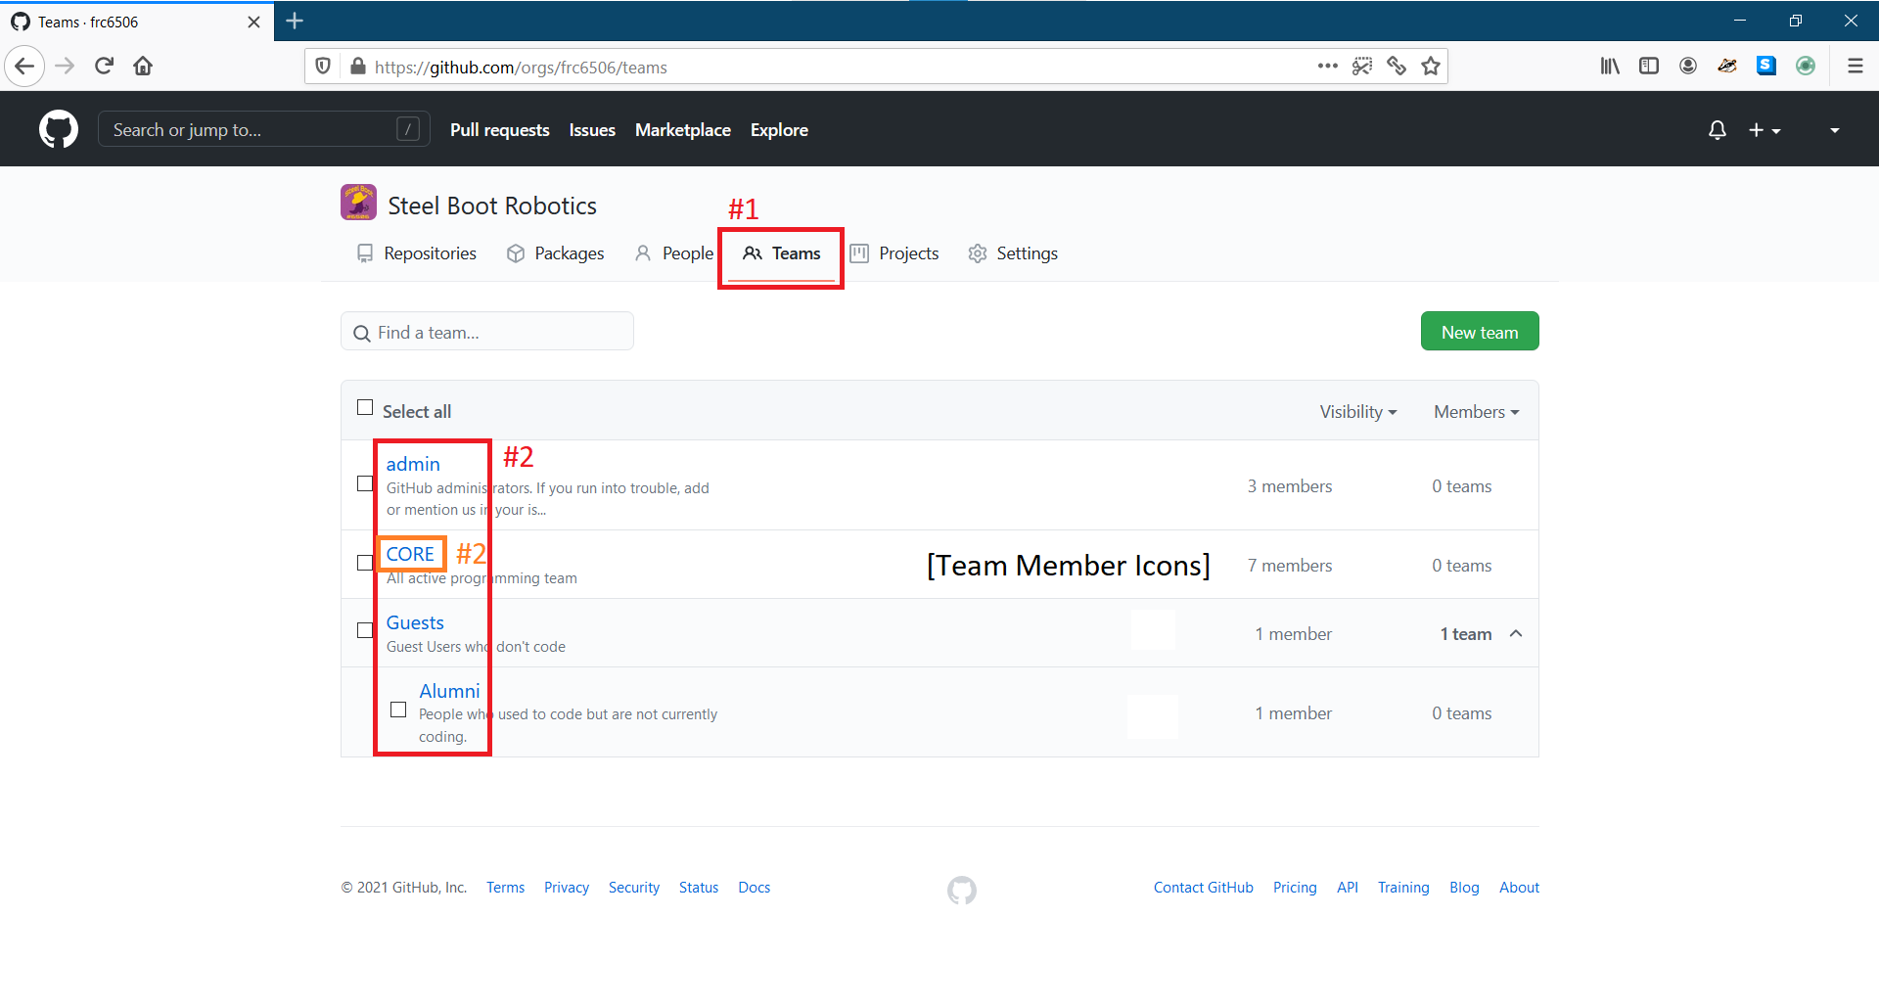
Task: Open the Status footer link
Action: [x=699, y=888]
